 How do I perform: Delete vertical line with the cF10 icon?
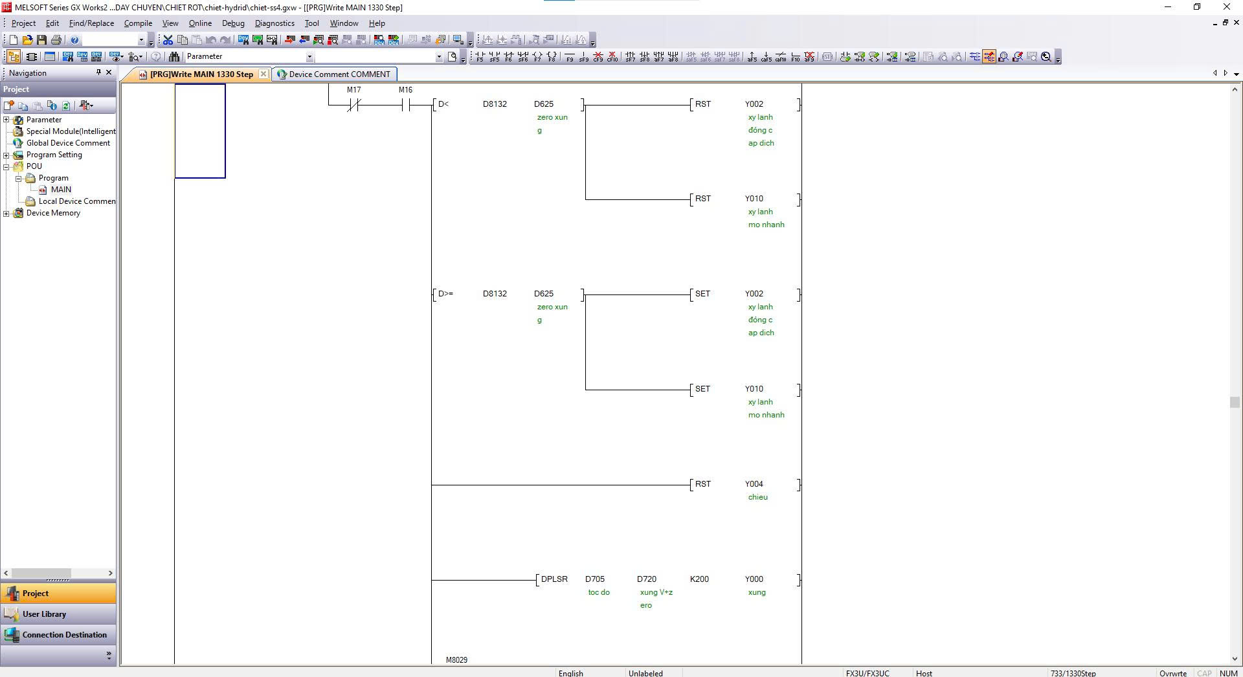612,57
